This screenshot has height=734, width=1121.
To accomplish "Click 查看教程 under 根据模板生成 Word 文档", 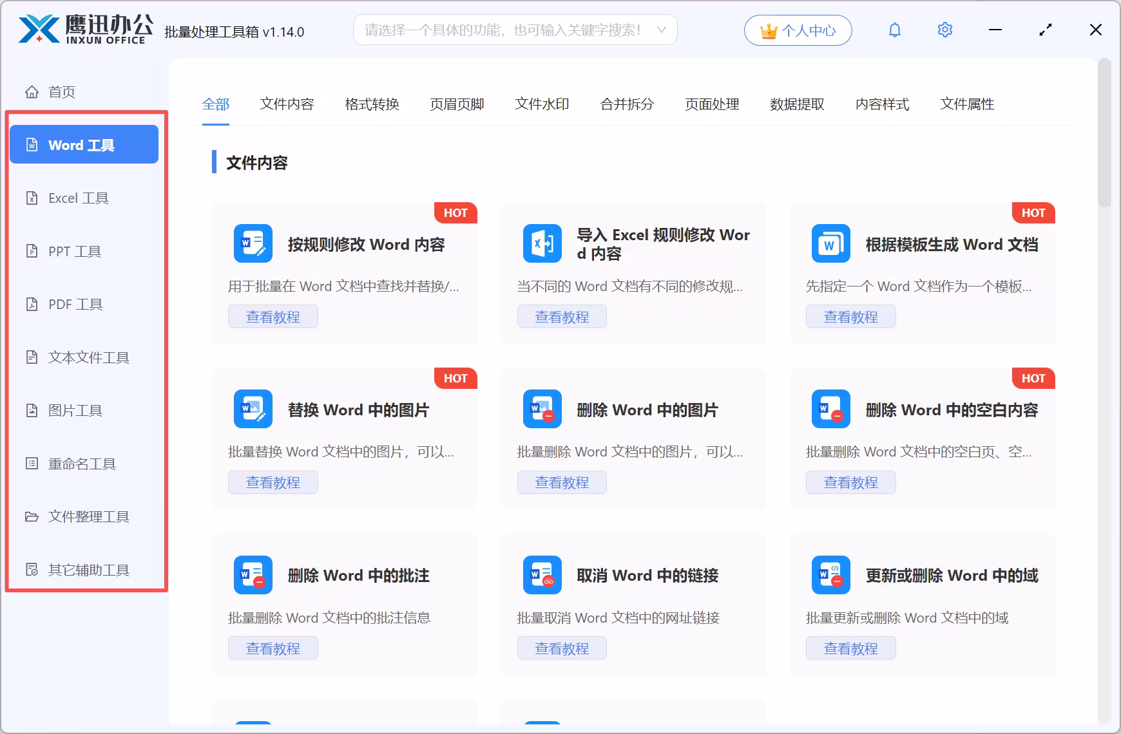I will (x=850, y=316).
